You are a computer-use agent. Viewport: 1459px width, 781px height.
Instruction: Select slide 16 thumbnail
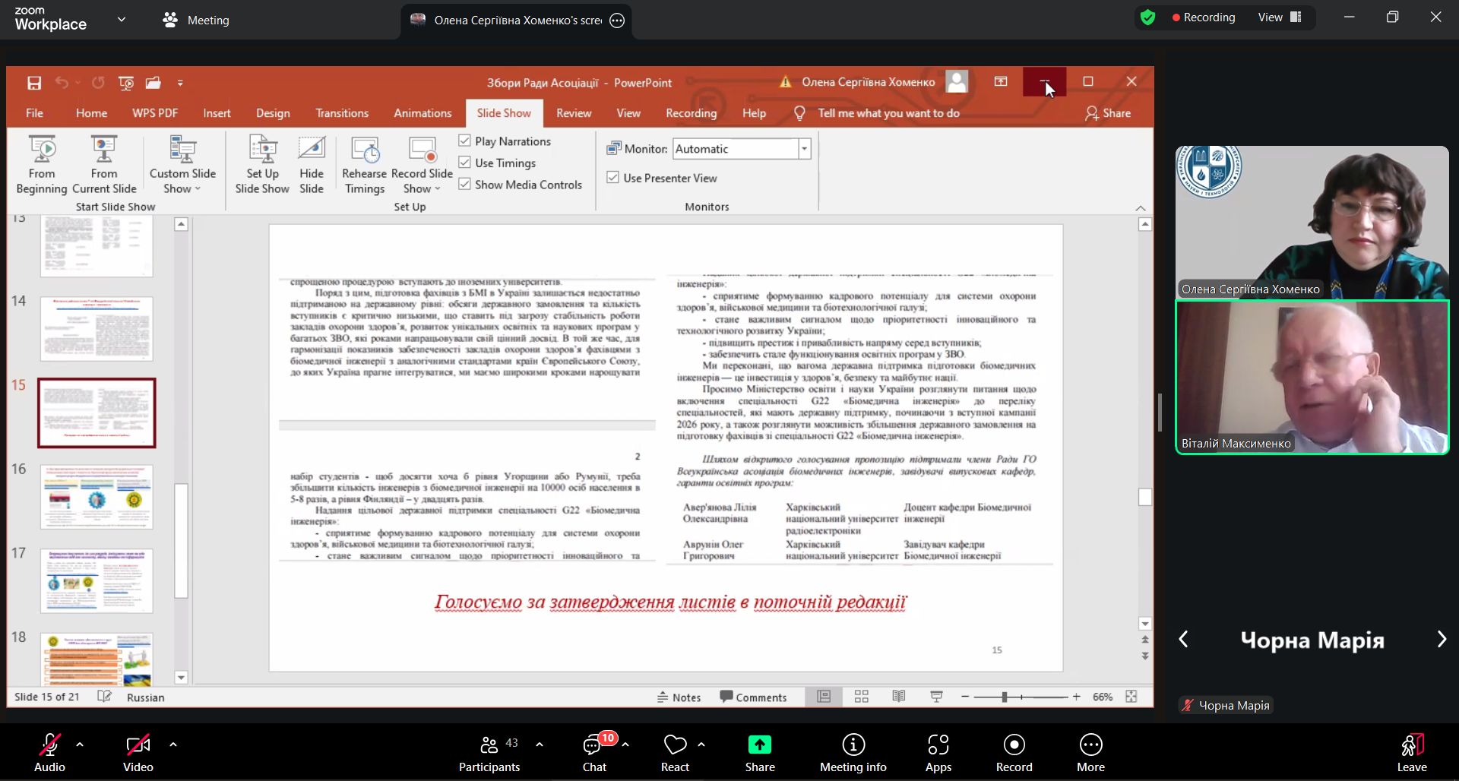(97, 497)
